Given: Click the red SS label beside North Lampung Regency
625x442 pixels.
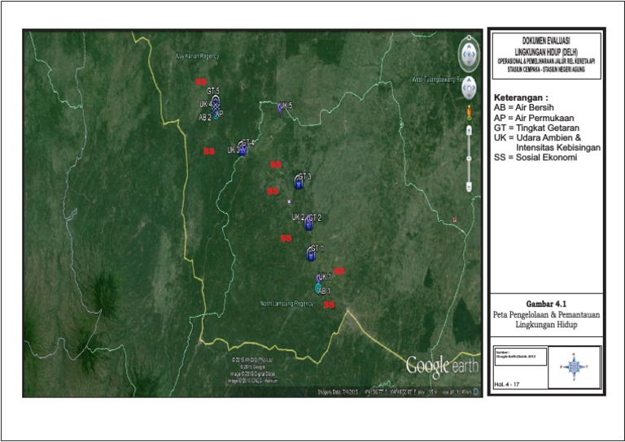Looking at the screenshot, I should click(x=329, y=305).
